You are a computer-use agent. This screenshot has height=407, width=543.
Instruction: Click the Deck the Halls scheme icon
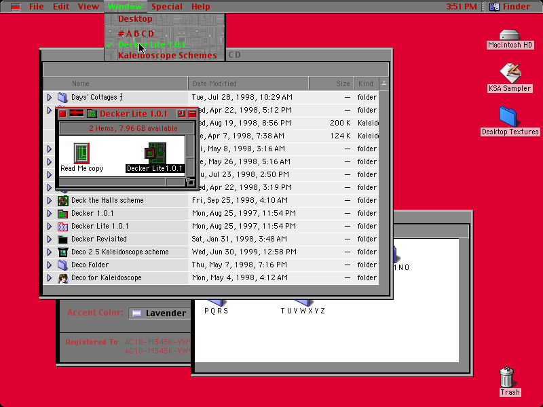click(x=62, y=200)
